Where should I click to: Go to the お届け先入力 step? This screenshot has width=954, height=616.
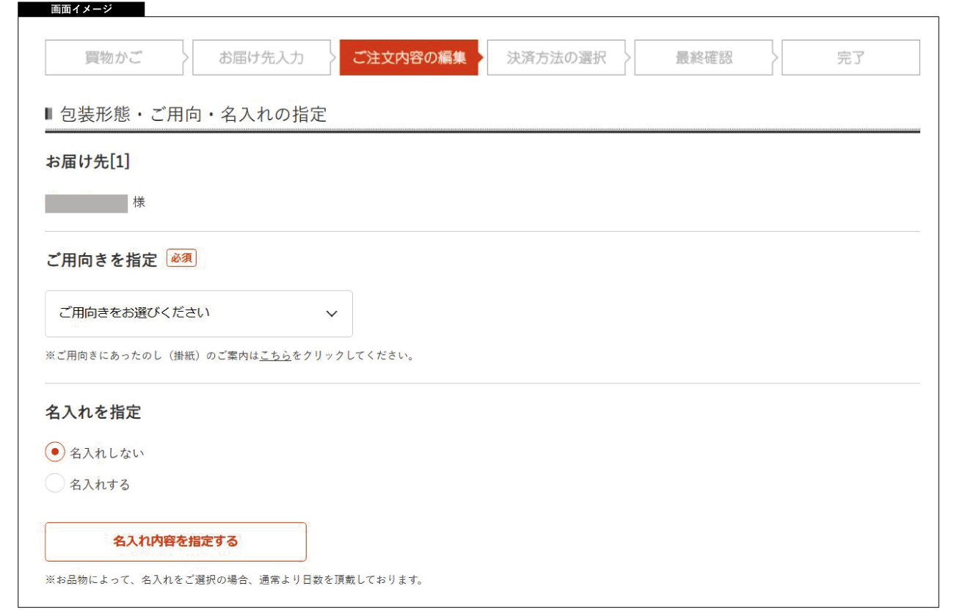[x=261, y=58]
